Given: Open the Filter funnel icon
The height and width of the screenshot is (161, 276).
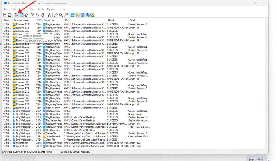Looking at the screenshot, I should (33, 15).
